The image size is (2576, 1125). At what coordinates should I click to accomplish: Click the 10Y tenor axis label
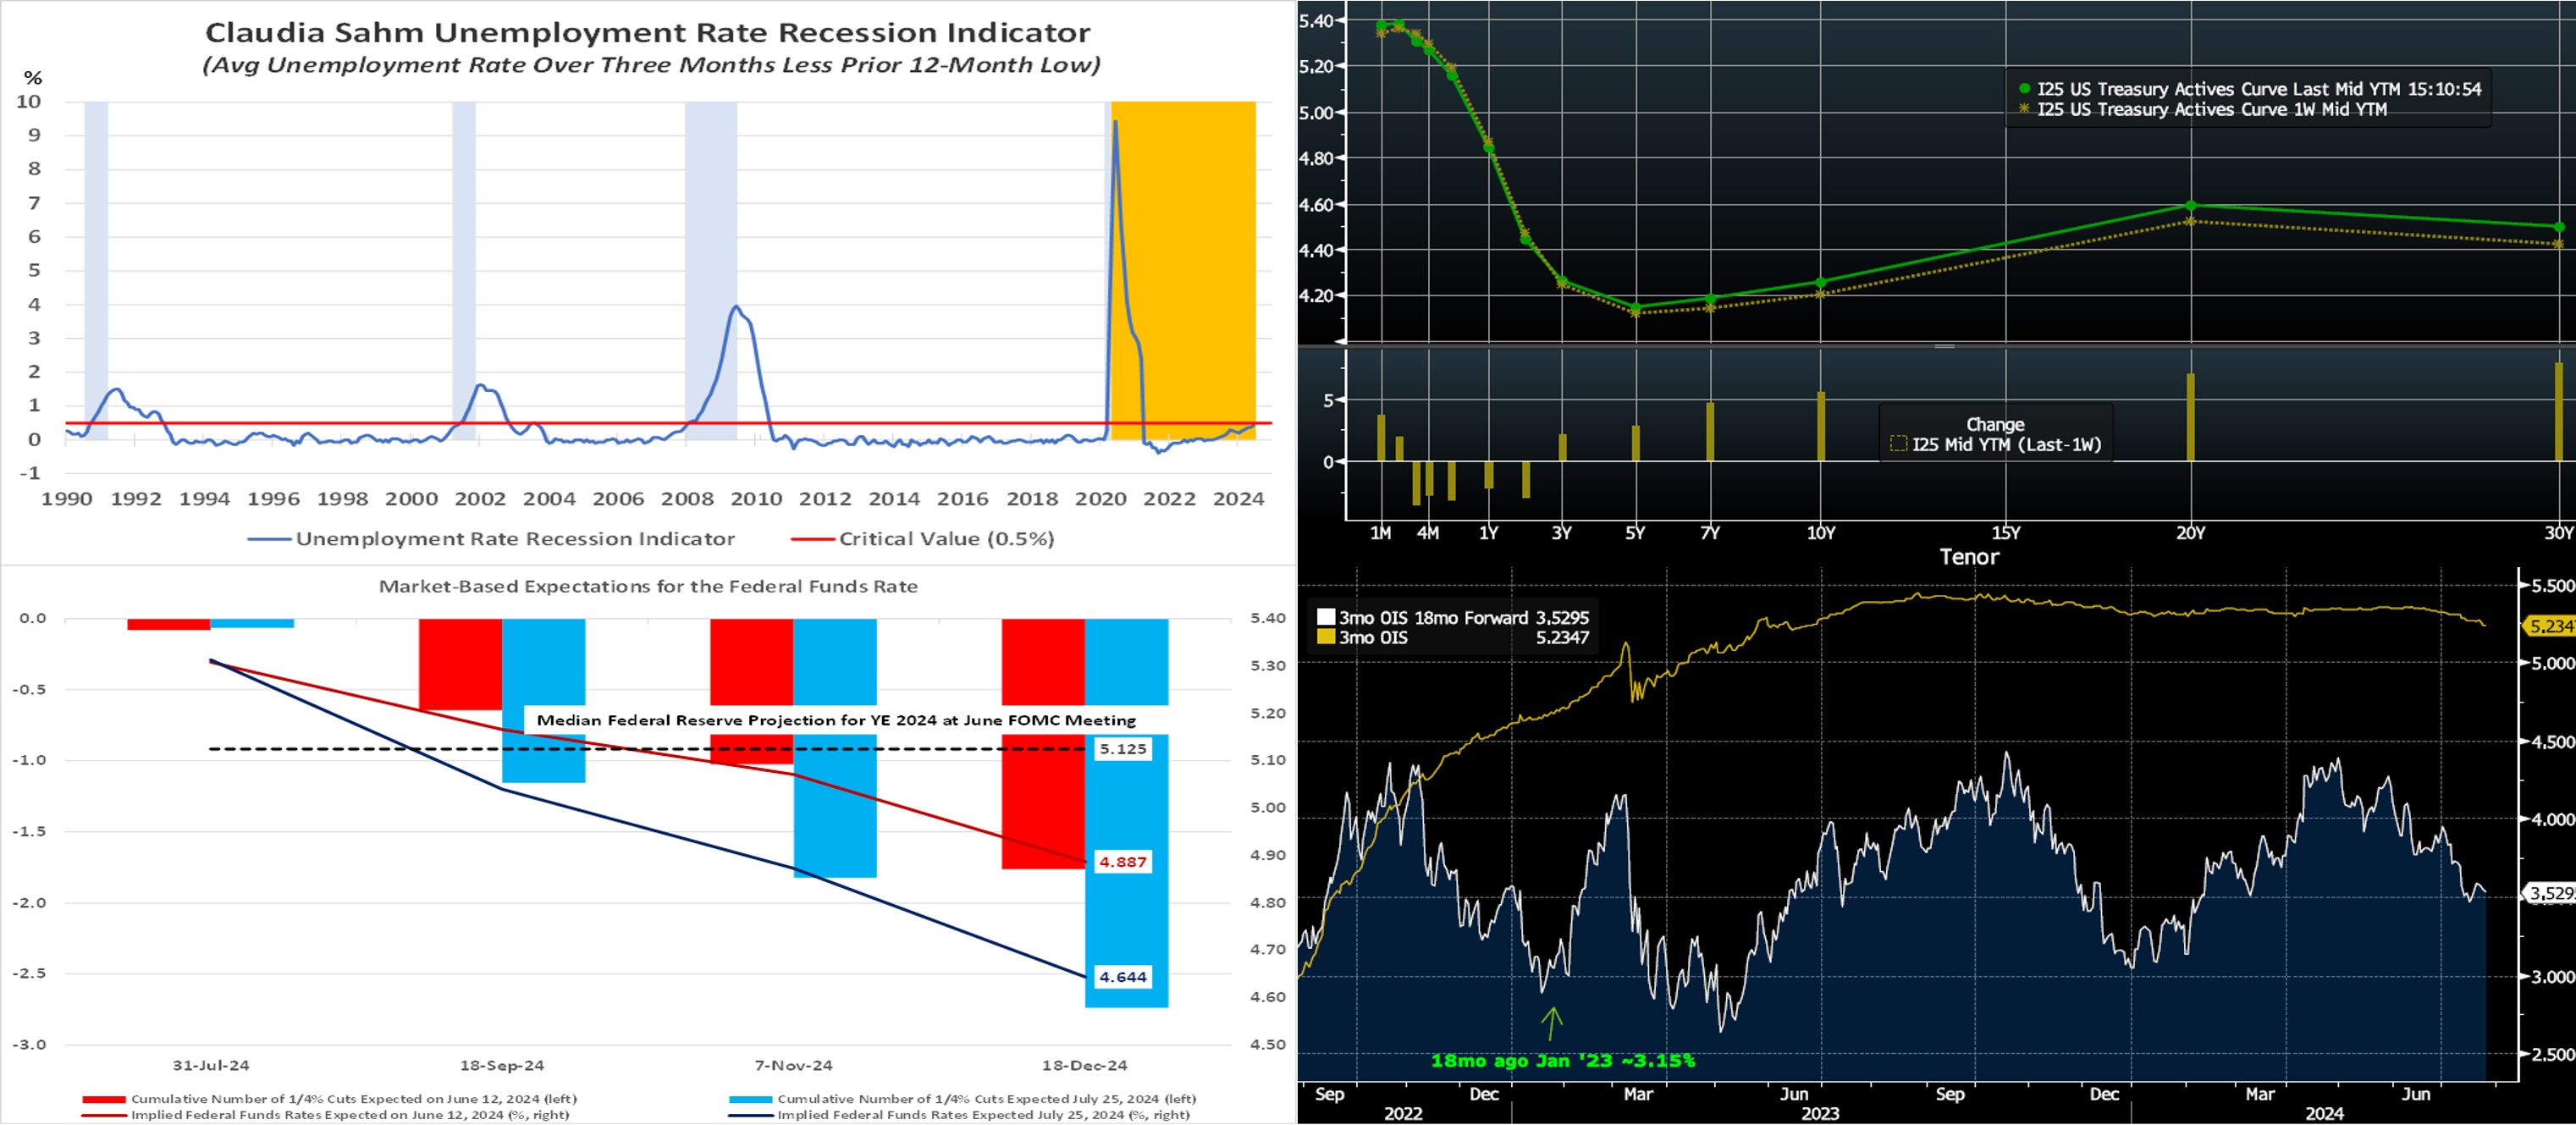click(x=1820, y=533)
